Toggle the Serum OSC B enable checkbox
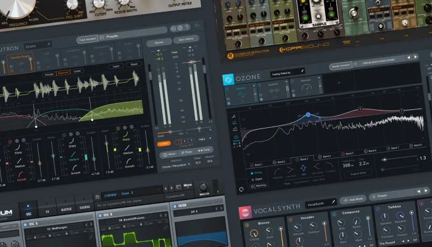The image size is (432, 247). [100, 216]
